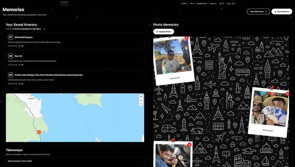Click the View Memories button
This screenshot has width=295, height=167.
(x=258, y=11)
